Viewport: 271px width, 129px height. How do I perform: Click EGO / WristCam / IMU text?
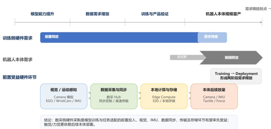click(63, 101)
